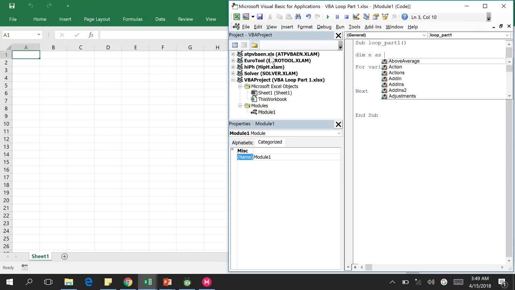
Task: Collapse the Microsoft Excel Objects folder
Action: pyautogui.click(x=240, y=86)
